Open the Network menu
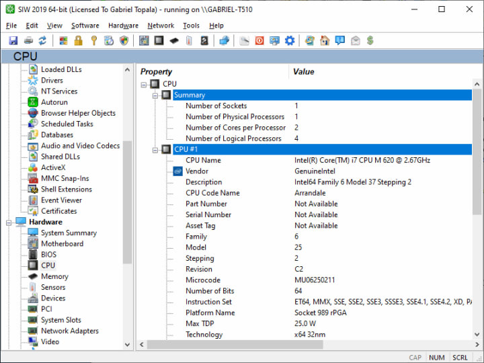This screenshot has height=363, width=484. 161,26
